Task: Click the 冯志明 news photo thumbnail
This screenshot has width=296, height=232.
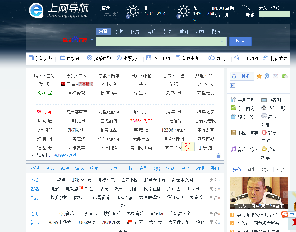Action: [259, 193]
